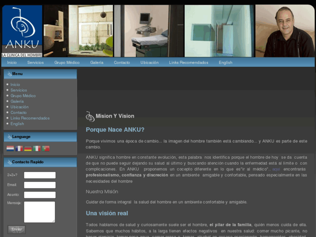Open the courtyard window header photo
The width and height of the screenshot is (316, 237).
click(78, 31)
